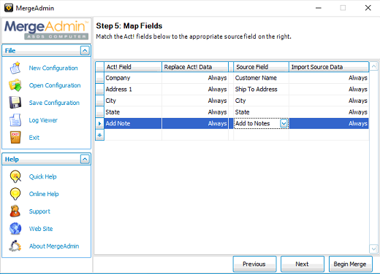380x274 pixels.
Task: Choose the Save Configuration link
Action: 54,103
